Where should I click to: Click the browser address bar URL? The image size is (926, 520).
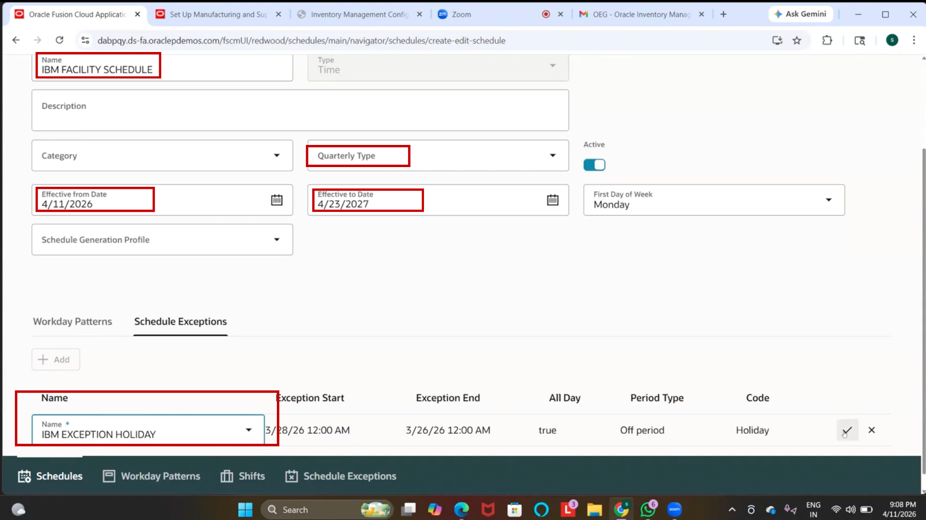point(301,40)
